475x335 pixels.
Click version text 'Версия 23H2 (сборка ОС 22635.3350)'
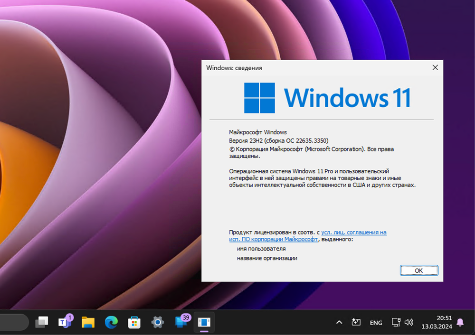[279, 141]
